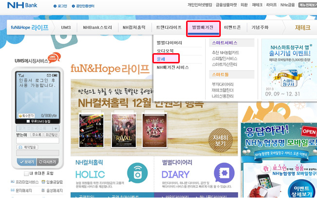Click the 프리미엄서비스 icon link
317x198 pixels.
point(13,182)
